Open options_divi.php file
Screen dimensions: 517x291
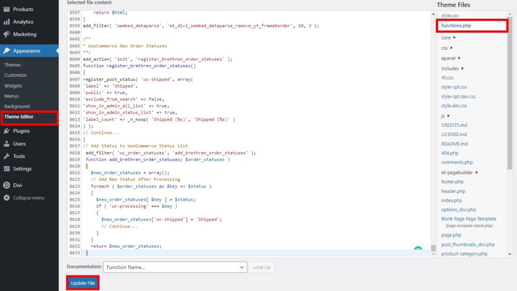458,210
